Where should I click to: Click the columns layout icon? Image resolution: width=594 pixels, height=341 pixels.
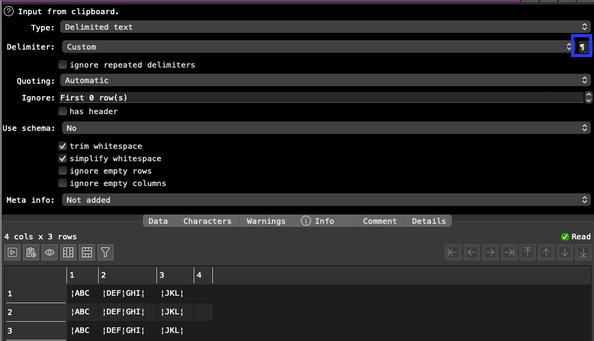68,252
